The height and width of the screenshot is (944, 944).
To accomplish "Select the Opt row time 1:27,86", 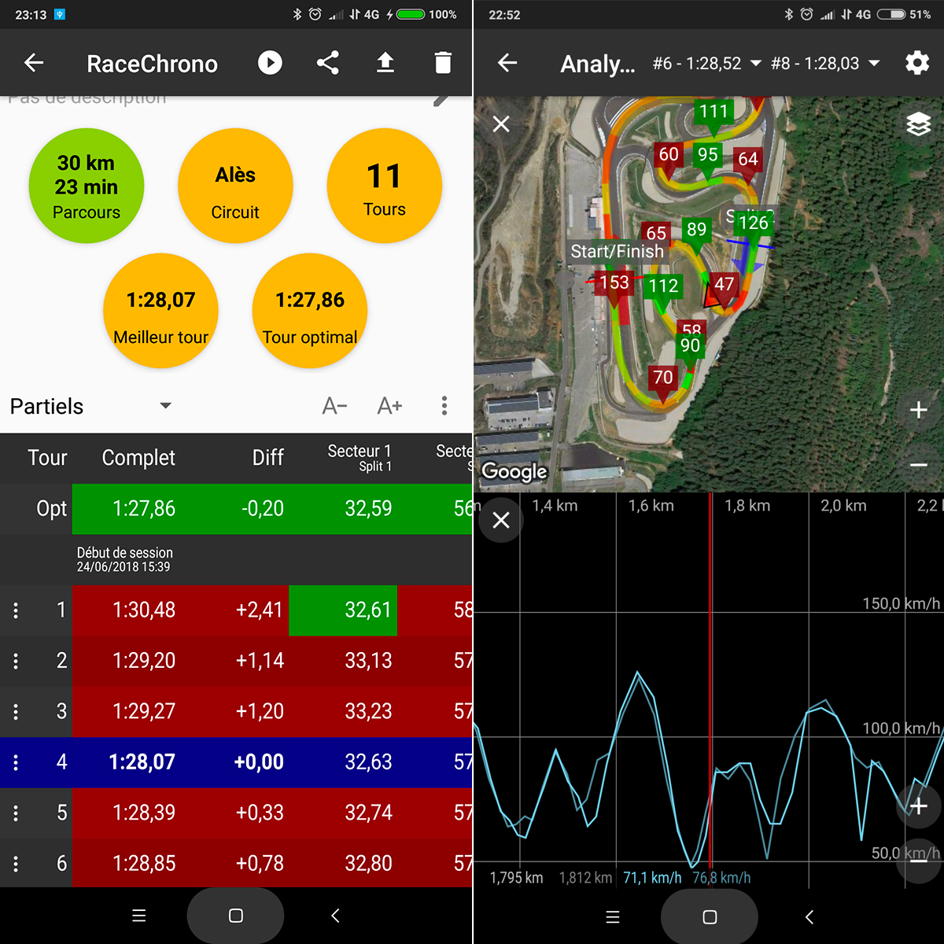I will click(x=144, y=509).
